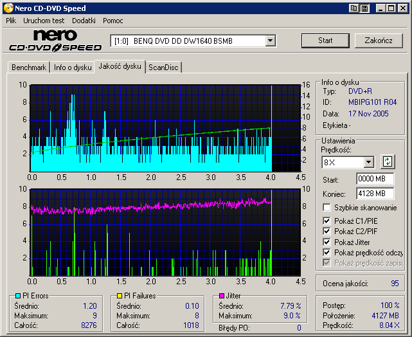Click the Etykieta label in disc info

click(x=335, y=125)
